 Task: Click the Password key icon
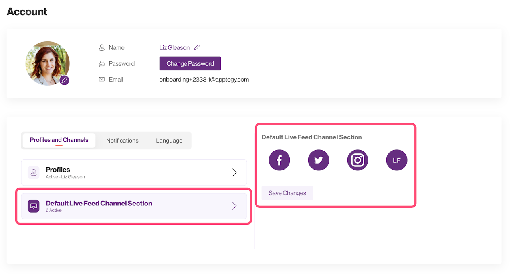(x=101, y=64)
